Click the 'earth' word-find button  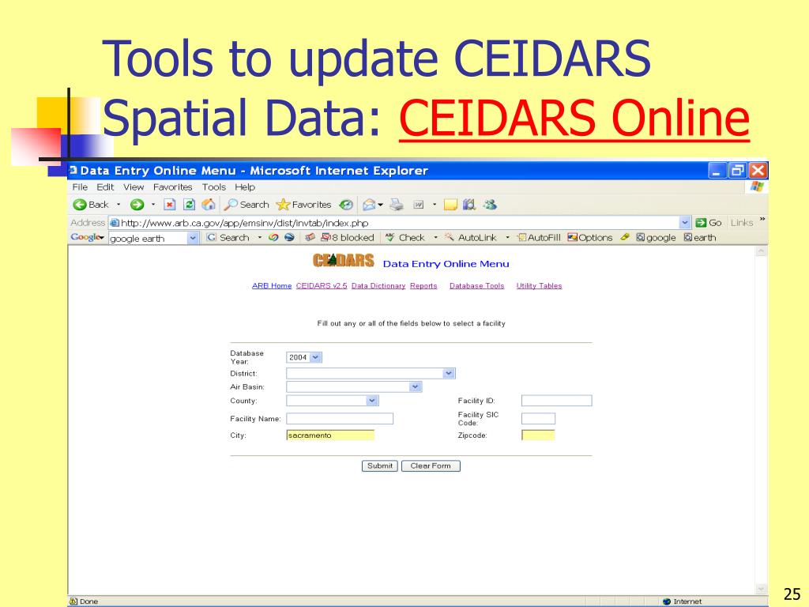click(x=700, y=237)
